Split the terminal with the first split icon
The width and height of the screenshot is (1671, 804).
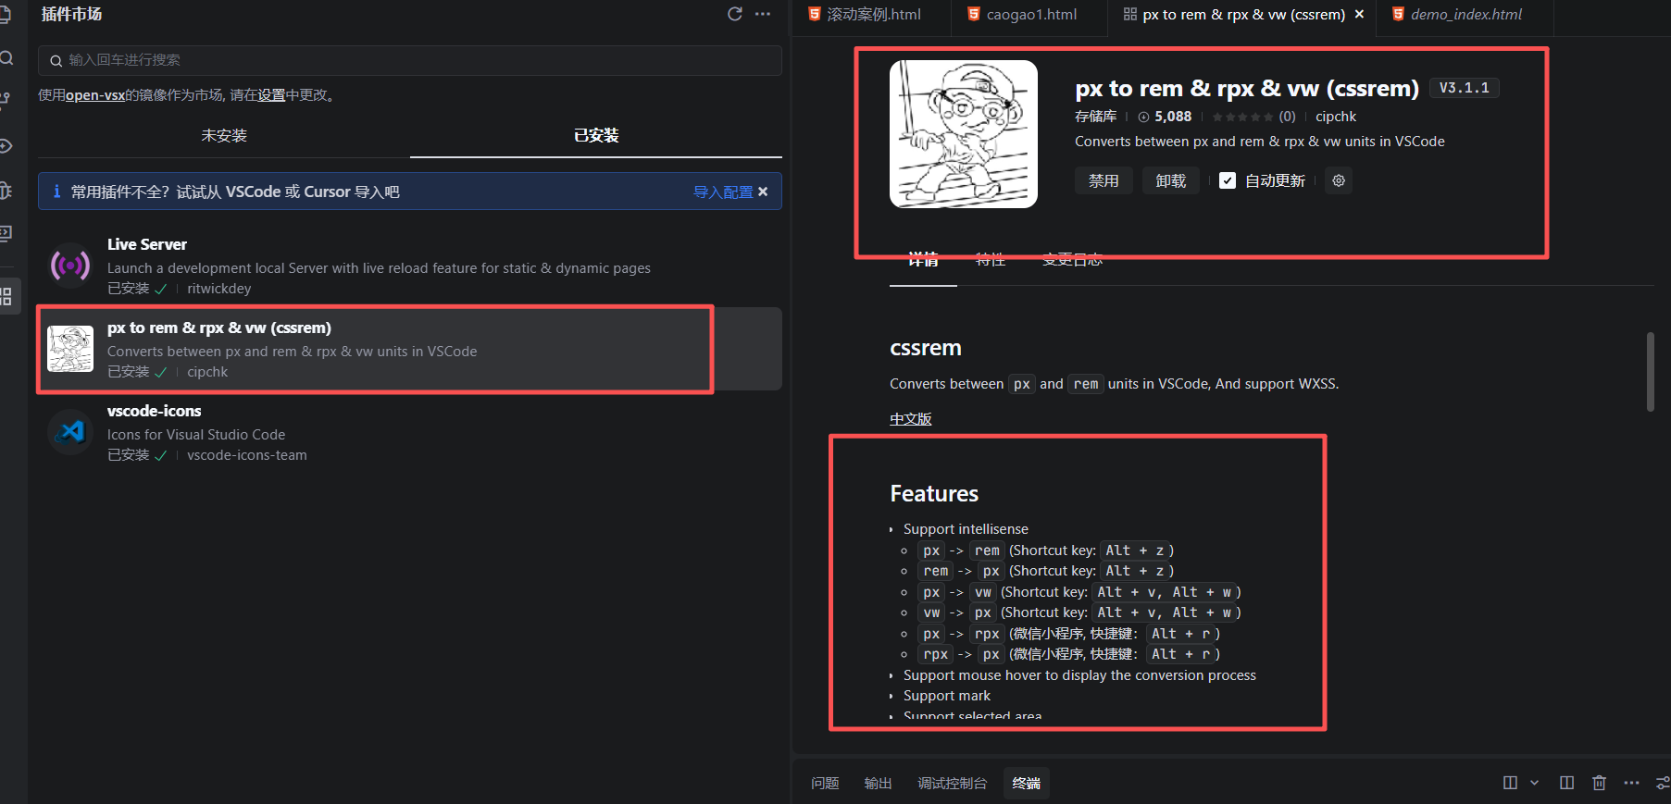coord(1510,783)
